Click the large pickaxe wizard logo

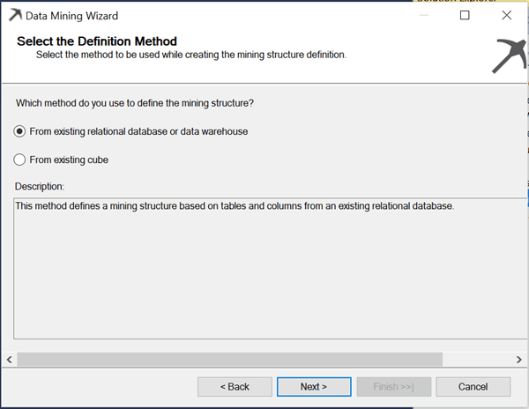click(x=510, y=56)
